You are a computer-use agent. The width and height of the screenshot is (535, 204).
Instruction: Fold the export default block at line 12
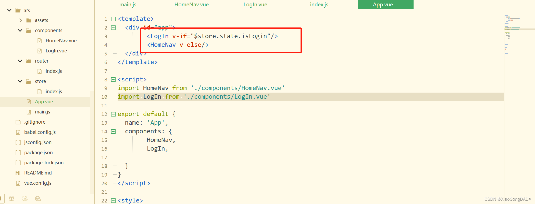click(113, 114)
